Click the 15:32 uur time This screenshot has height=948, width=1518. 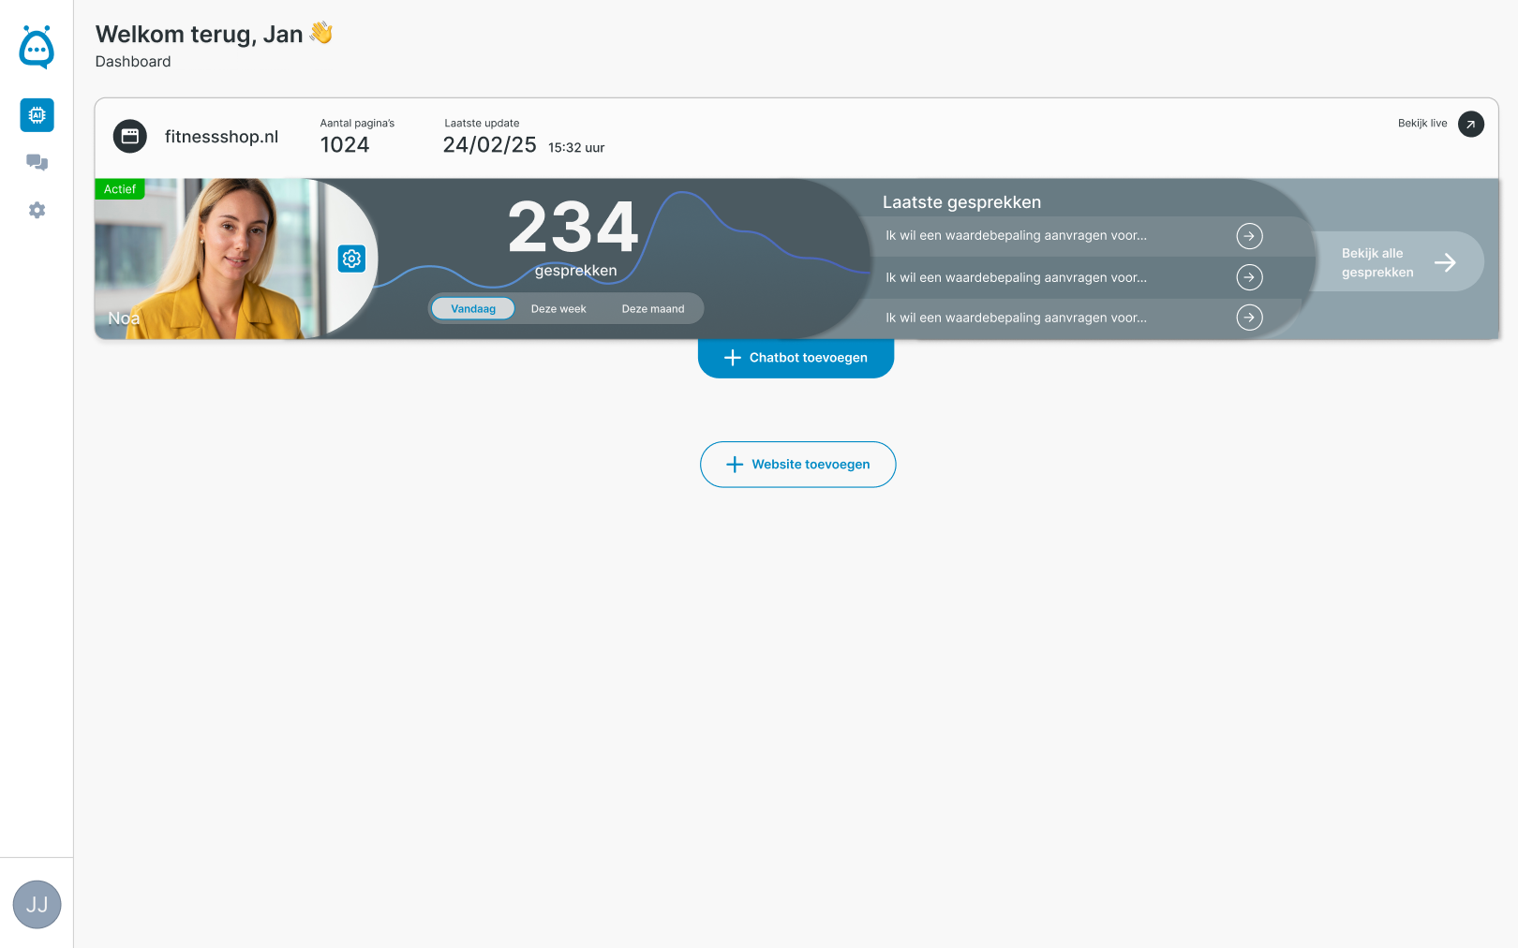point(576,148)
